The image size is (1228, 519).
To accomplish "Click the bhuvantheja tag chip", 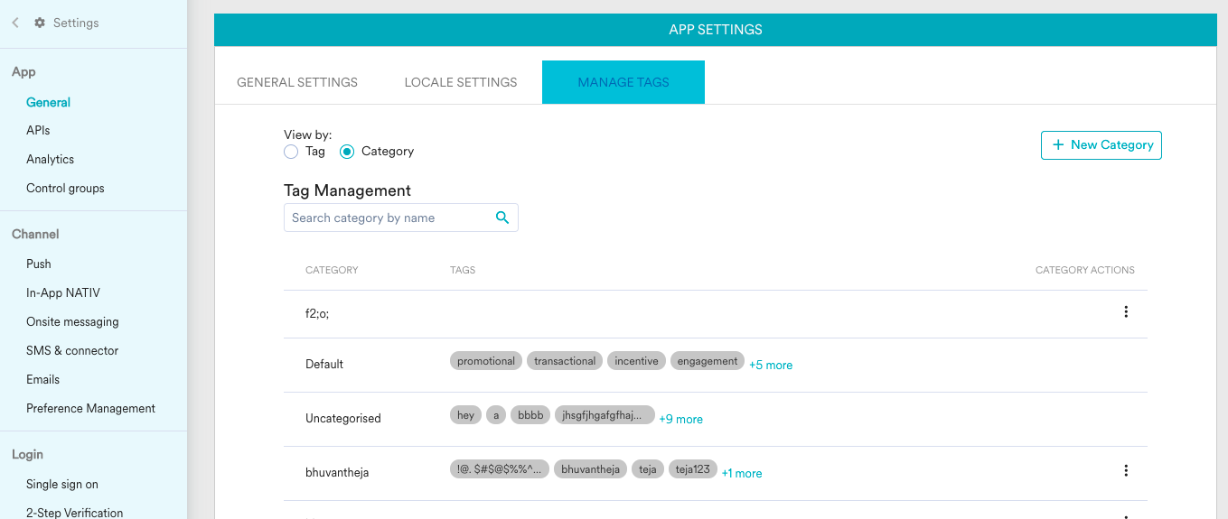I will click(590, 469).
